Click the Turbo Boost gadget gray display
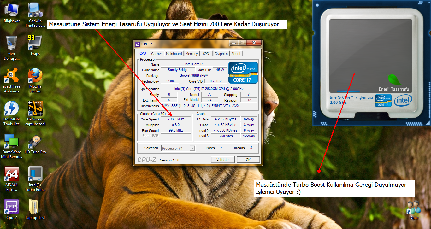431x229 pixels. tap(371, 56)
